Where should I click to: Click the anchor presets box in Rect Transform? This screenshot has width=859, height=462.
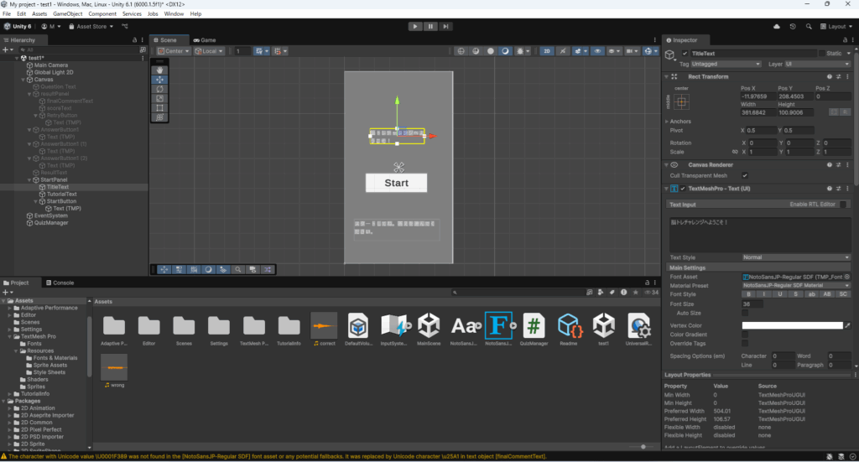pyautogui.click(x=681, y=101)
